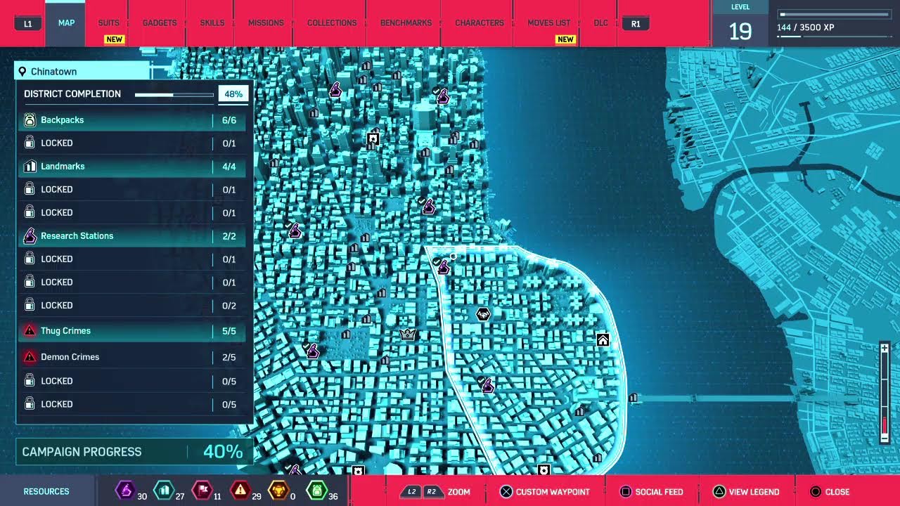
Task: Select the red crime token resource icon
Action: click(x=240, y=490)
